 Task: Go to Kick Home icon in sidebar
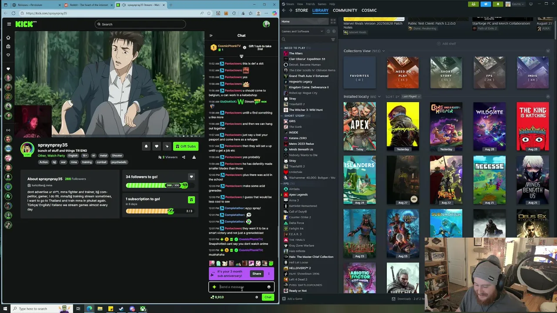pos(8,38)
